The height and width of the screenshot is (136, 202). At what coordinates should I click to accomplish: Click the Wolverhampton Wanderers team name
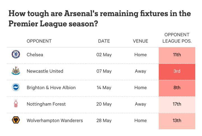click(55, 121)
